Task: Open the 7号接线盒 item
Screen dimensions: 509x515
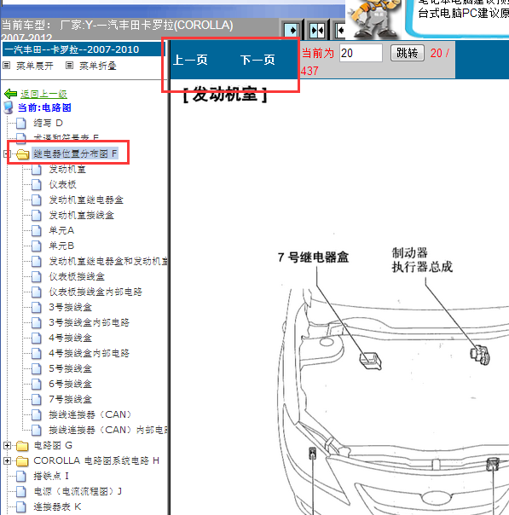Action: pyautogui.click(x=70, y=399)
